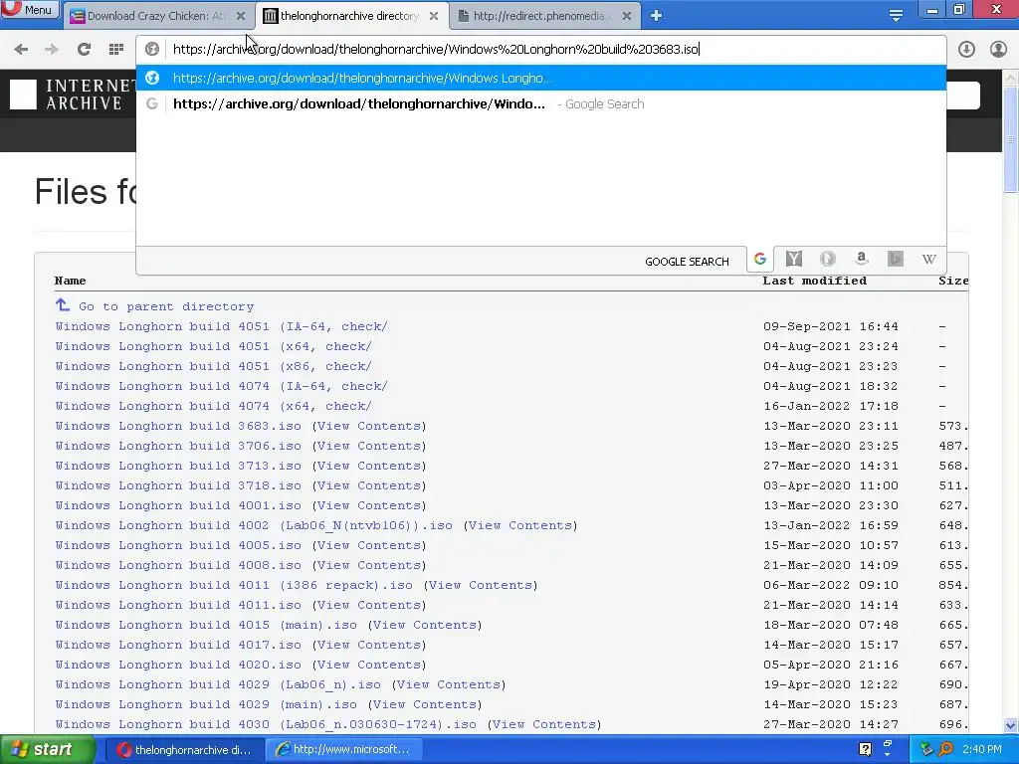Select DuckDuckGo search engine icon
The width and height of the screenshot is (1019, 764).
(827, 260)
